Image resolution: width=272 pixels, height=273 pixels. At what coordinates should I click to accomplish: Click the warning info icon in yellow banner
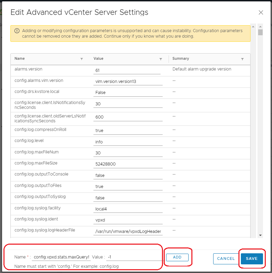17,31
